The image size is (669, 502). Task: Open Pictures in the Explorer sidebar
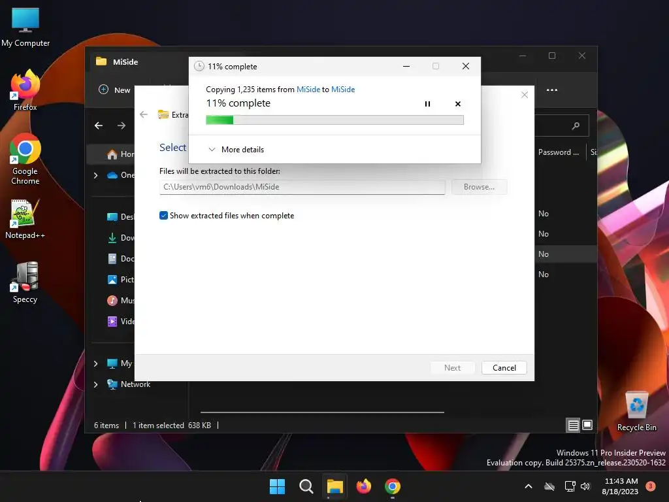tap(121, 280)
